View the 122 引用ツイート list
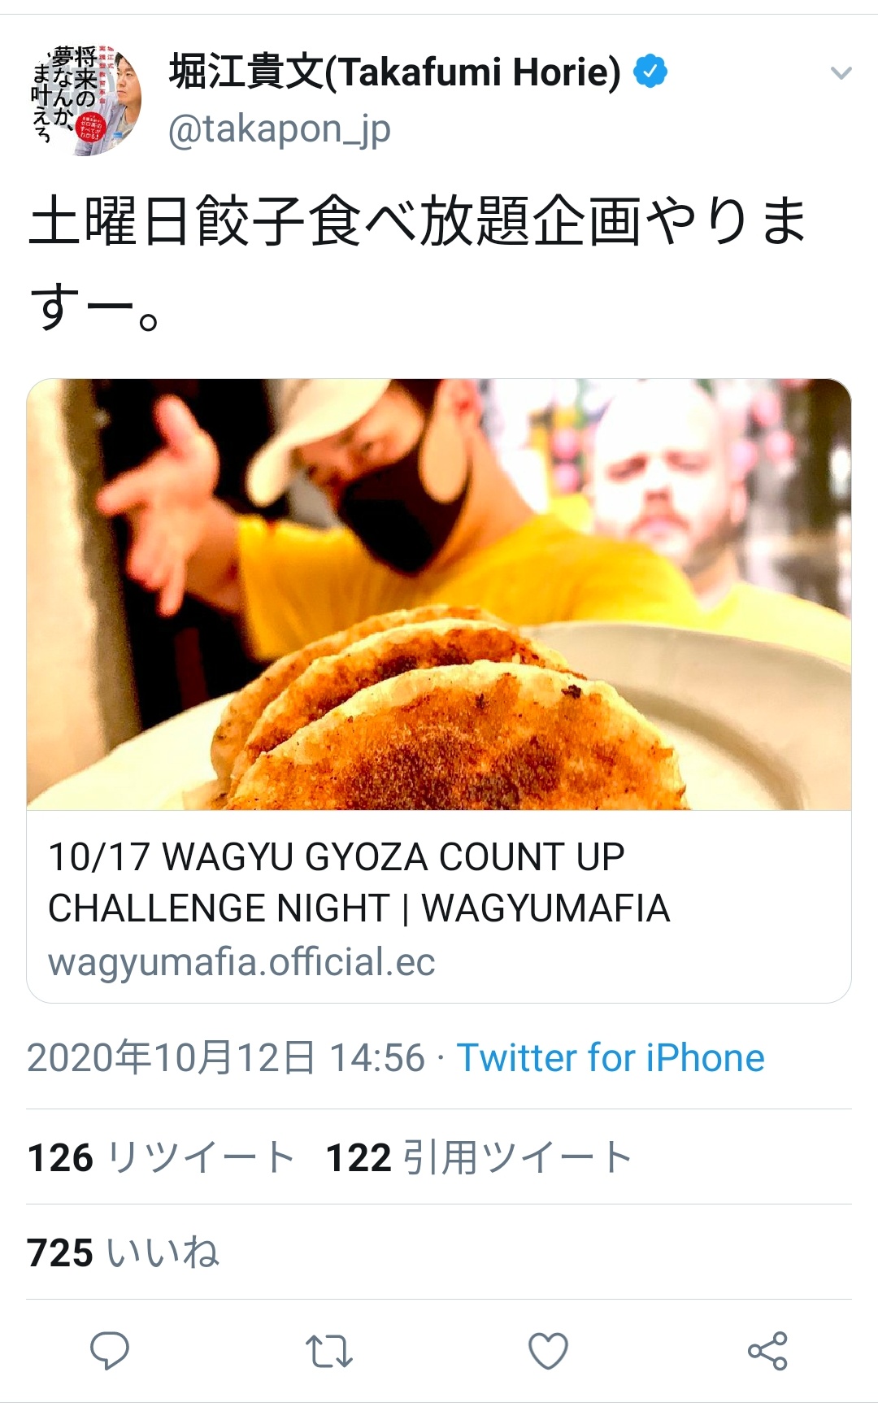878x1407 pixels. click(479, 1157)
